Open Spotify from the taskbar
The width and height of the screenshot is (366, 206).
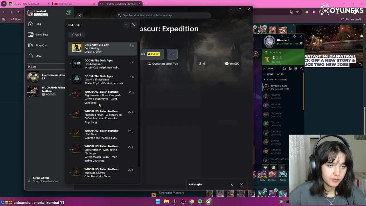click(x=200, y=202)
